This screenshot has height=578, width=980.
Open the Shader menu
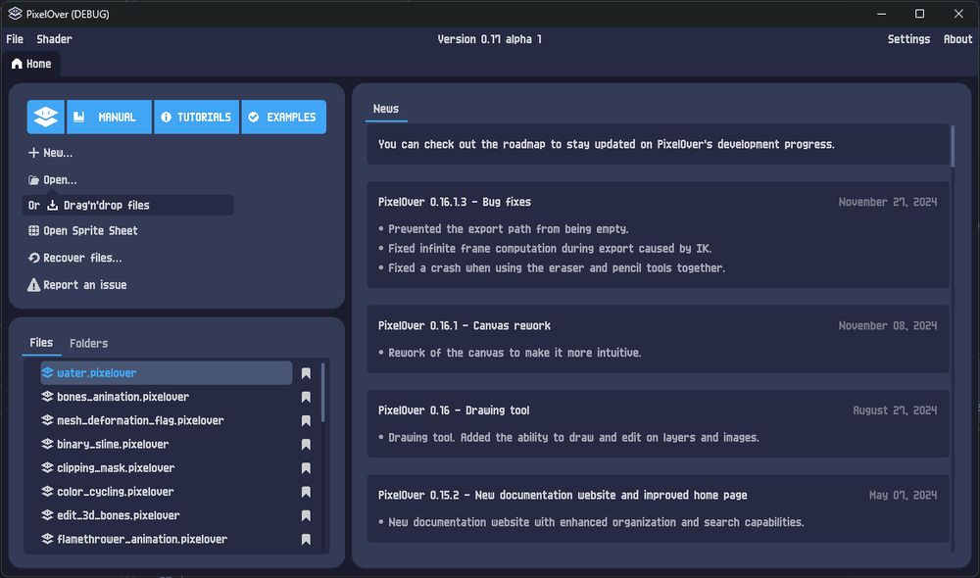coord(54,39)
